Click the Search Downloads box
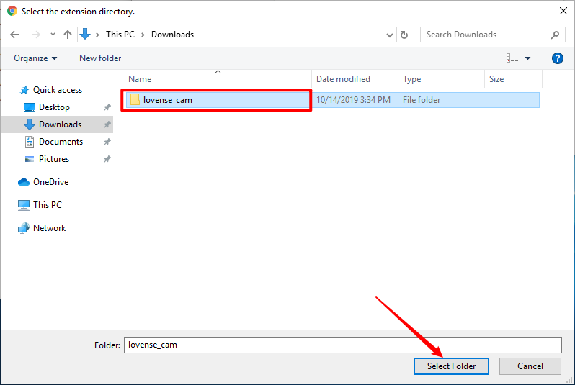The height and width of the screenshot is (385, 575). coord(484,35)
